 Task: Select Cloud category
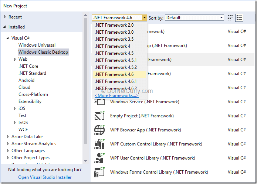(x=24, y=87)
